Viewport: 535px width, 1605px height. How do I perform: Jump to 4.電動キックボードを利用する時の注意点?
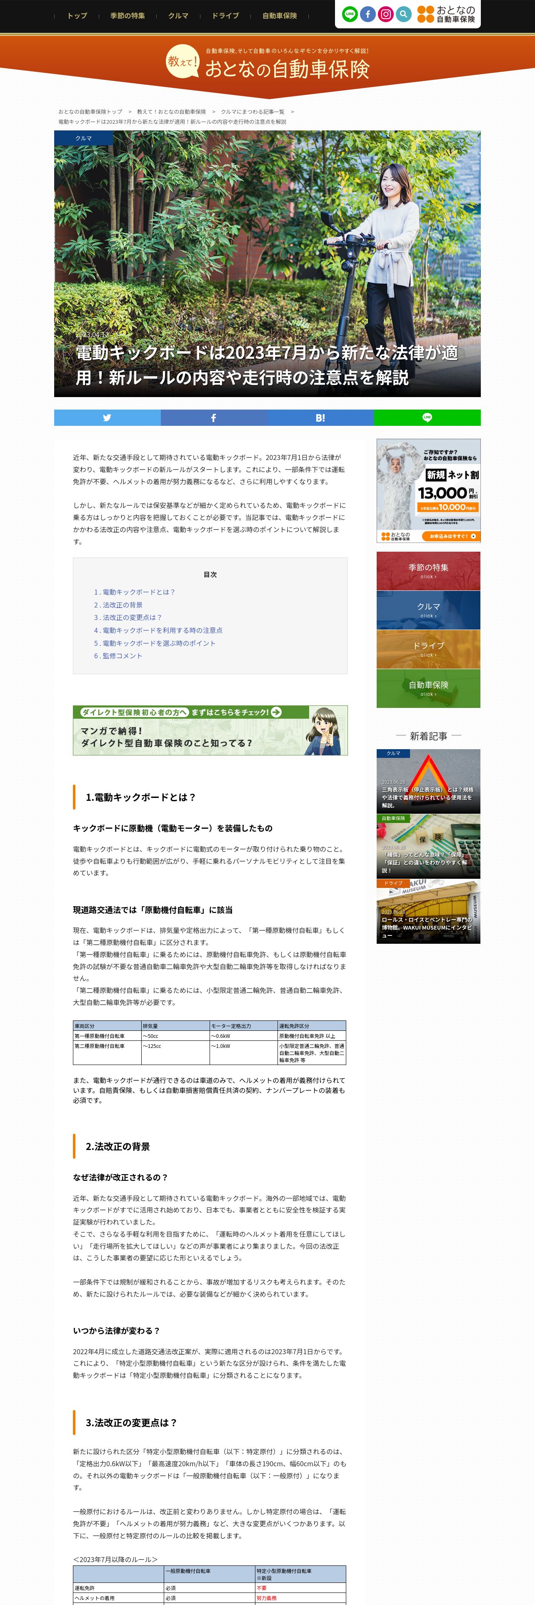pos(158,630)
